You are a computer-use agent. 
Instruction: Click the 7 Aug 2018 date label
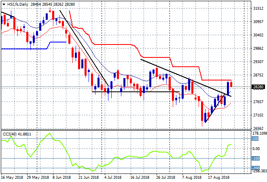click(x=191, y=178)
